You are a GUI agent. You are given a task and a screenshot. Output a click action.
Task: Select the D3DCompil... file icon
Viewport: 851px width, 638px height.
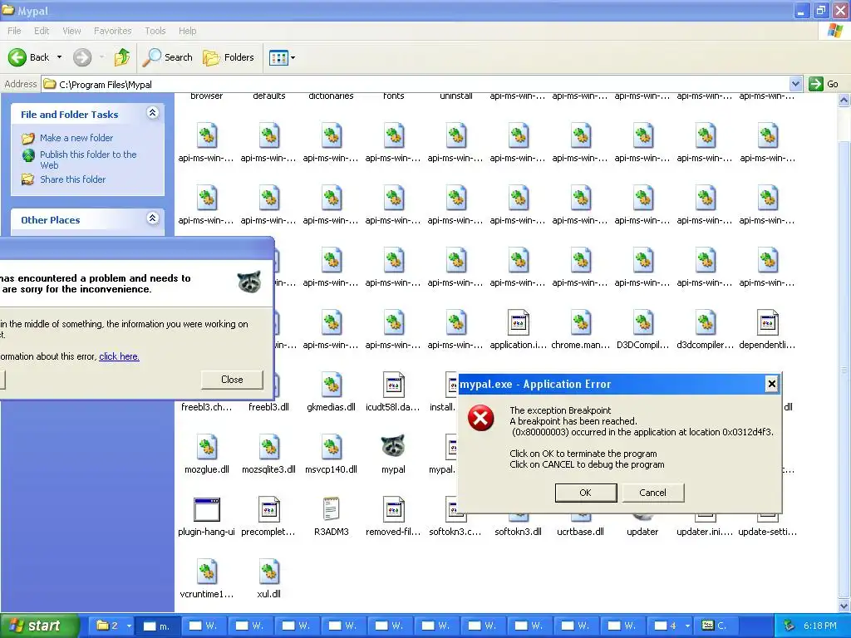[x=643, y=322]
